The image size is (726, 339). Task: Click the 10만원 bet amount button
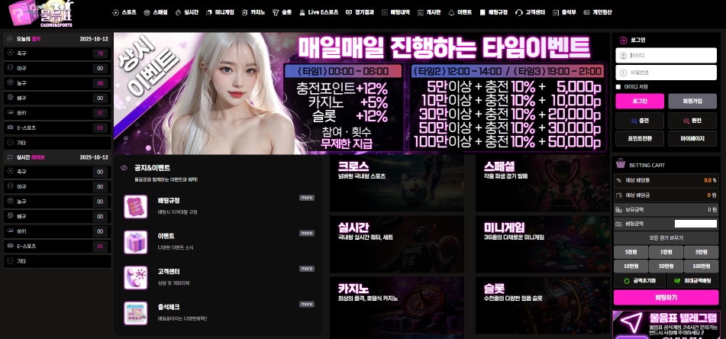click(x=631, y=266)
